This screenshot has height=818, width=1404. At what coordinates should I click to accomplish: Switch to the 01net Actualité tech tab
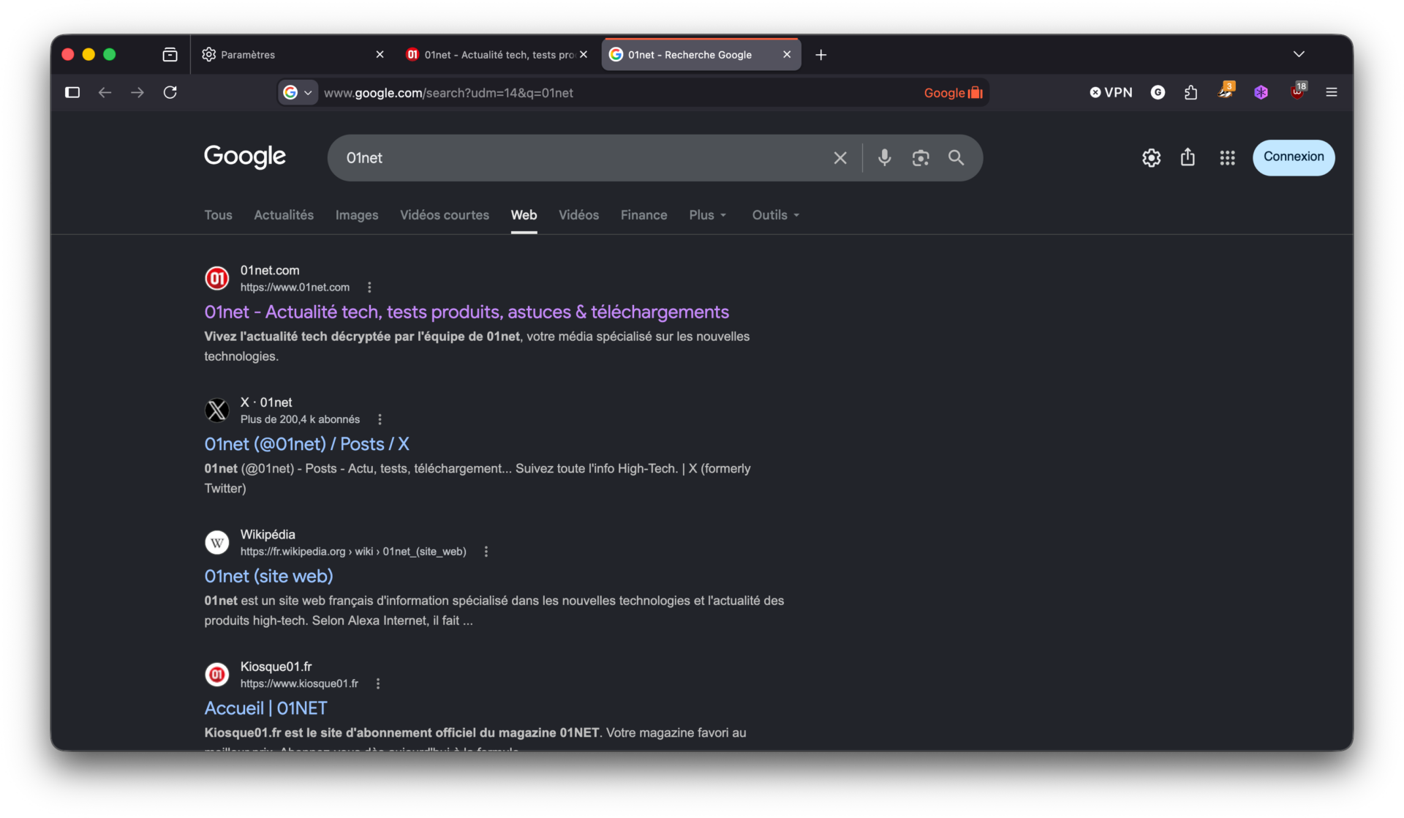pyautogui.click(x=497, y=55)
